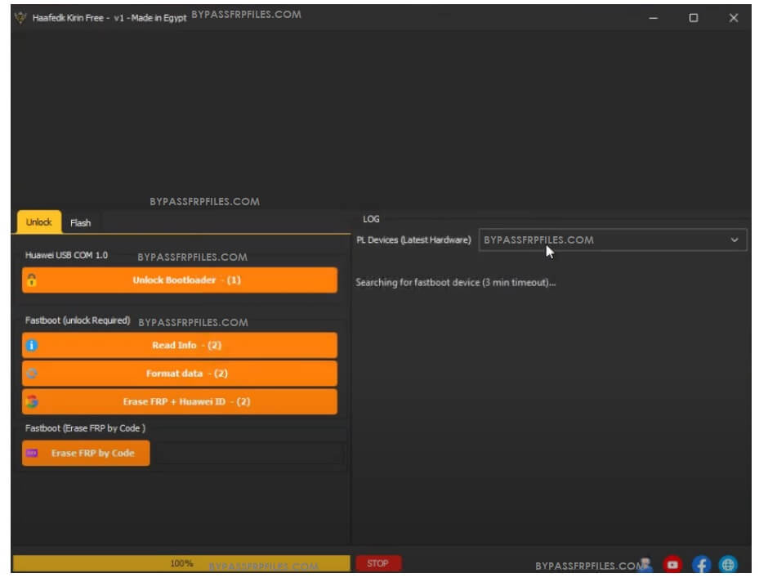Click the padlock icon on Unlock Bootloader
This screenshot has height=582, width=759.
pyautogui.click(x=31, y=280)
